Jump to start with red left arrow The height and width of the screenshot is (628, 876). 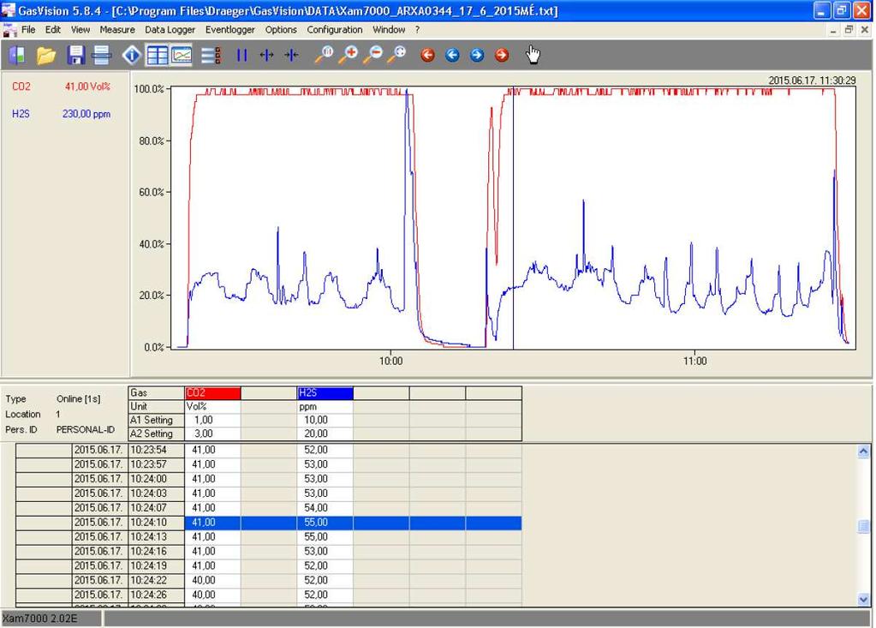point(428,55)
